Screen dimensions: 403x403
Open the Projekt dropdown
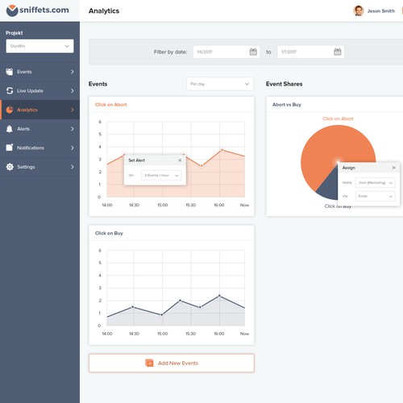(x=39, y=46)
